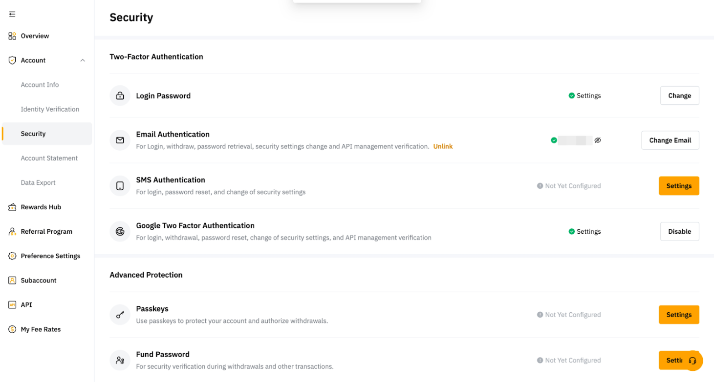This screenshot has height=382, width=714.
Task: Click the API icon in sidebar
Action: tap(12, 305)
